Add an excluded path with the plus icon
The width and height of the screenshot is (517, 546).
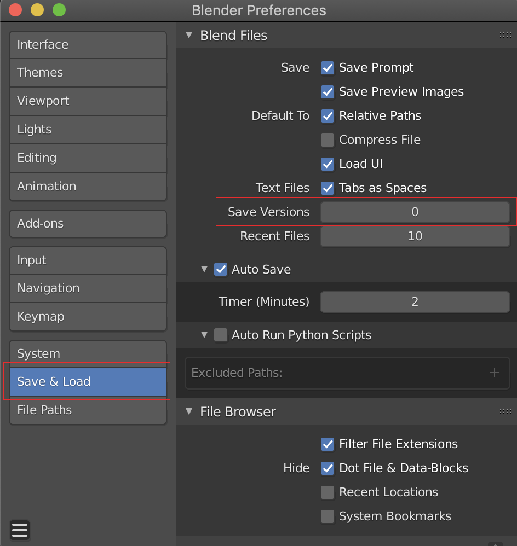click(x=495, y=373)
